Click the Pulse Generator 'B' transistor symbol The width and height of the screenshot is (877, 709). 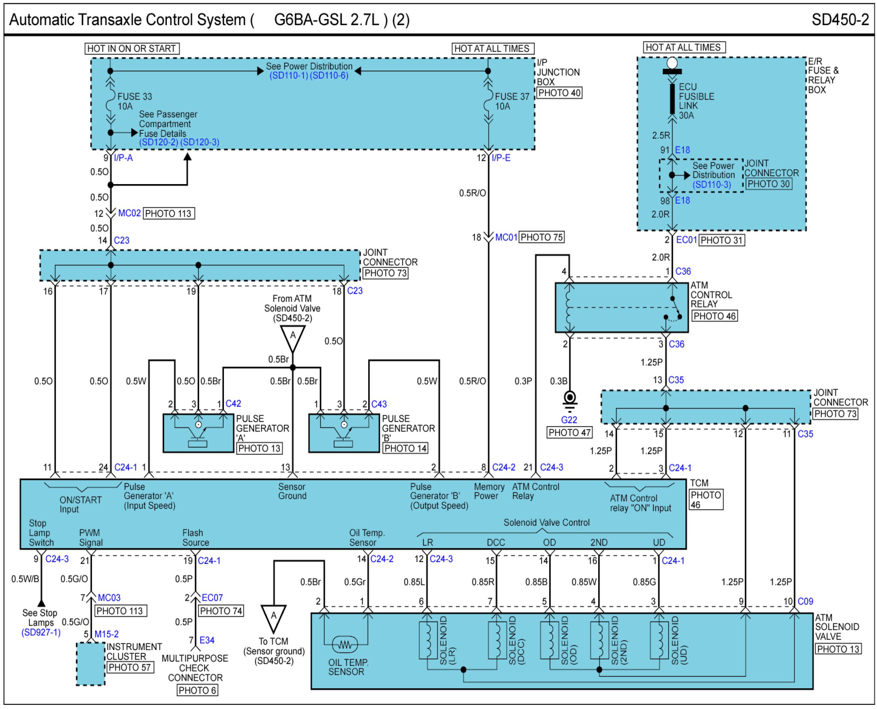[x=344, y=434]
